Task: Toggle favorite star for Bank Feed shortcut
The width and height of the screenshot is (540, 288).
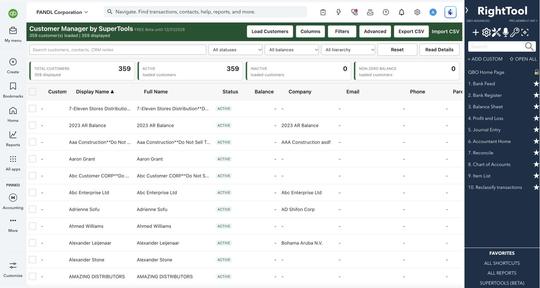Action: point(536,84)
